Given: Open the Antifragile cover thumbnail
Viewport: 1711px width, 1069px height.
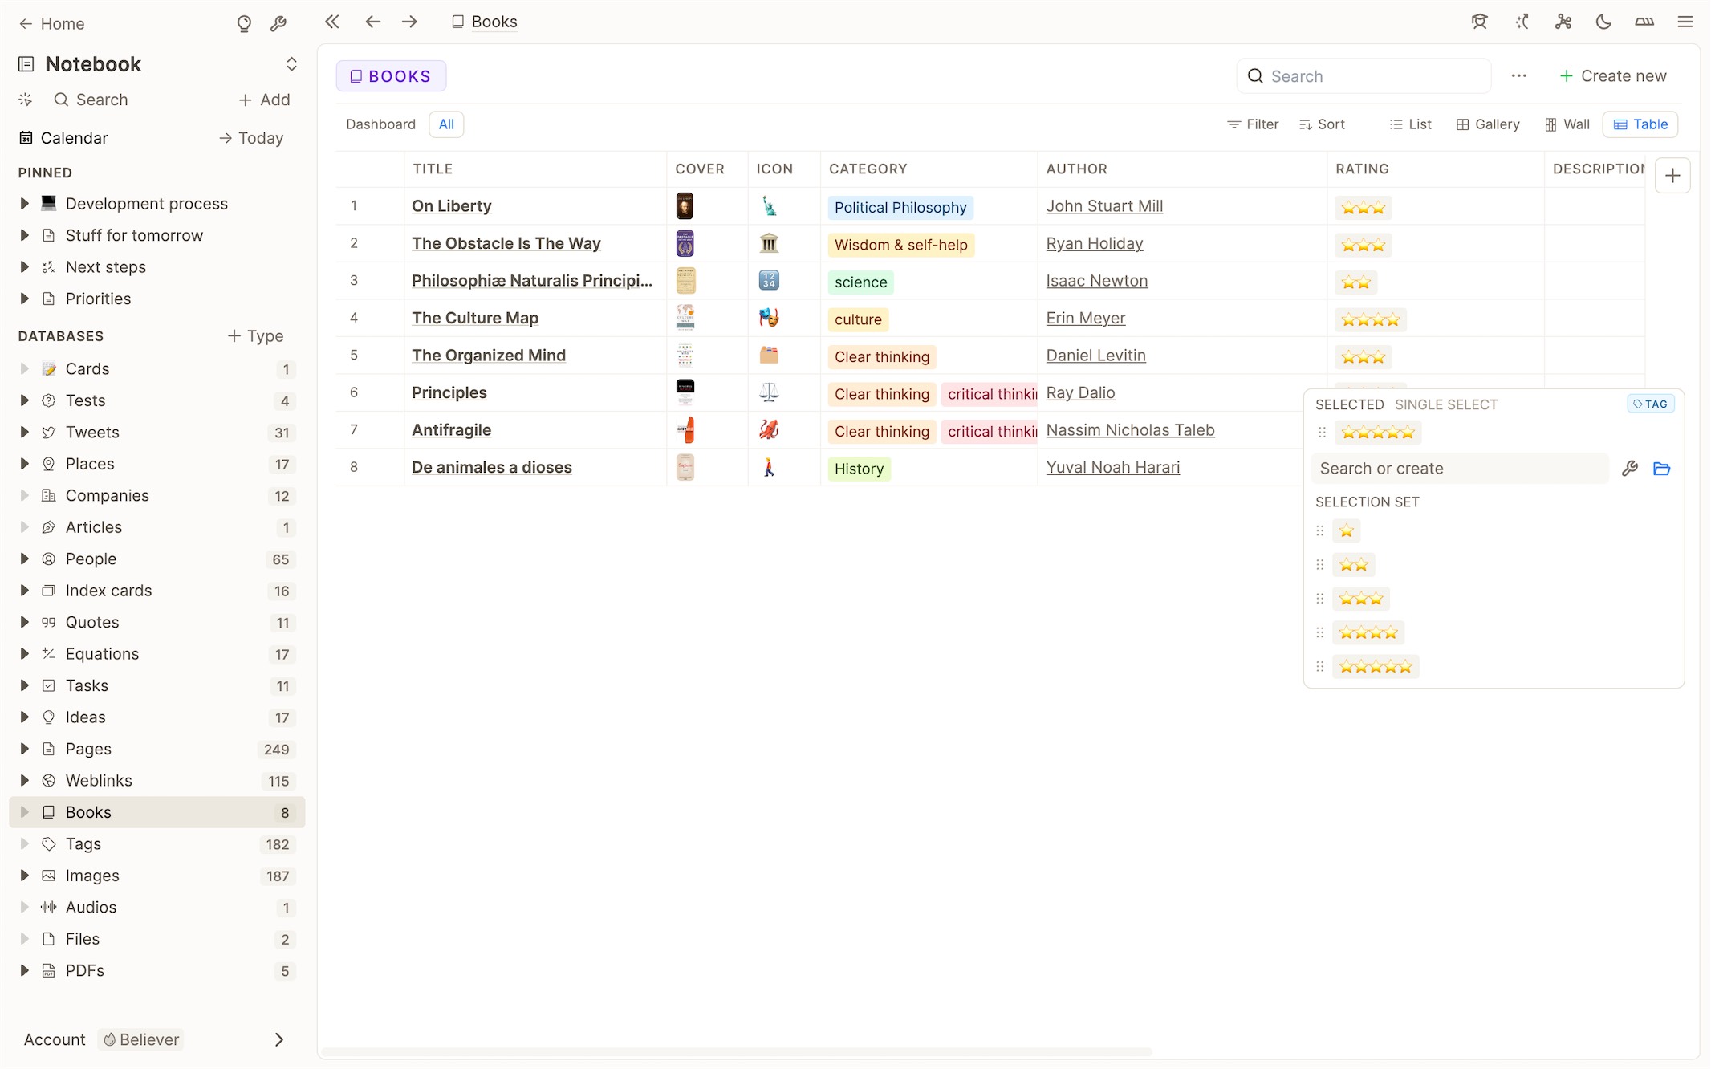Looking at the screenshot, I should [x=685, y=430].
